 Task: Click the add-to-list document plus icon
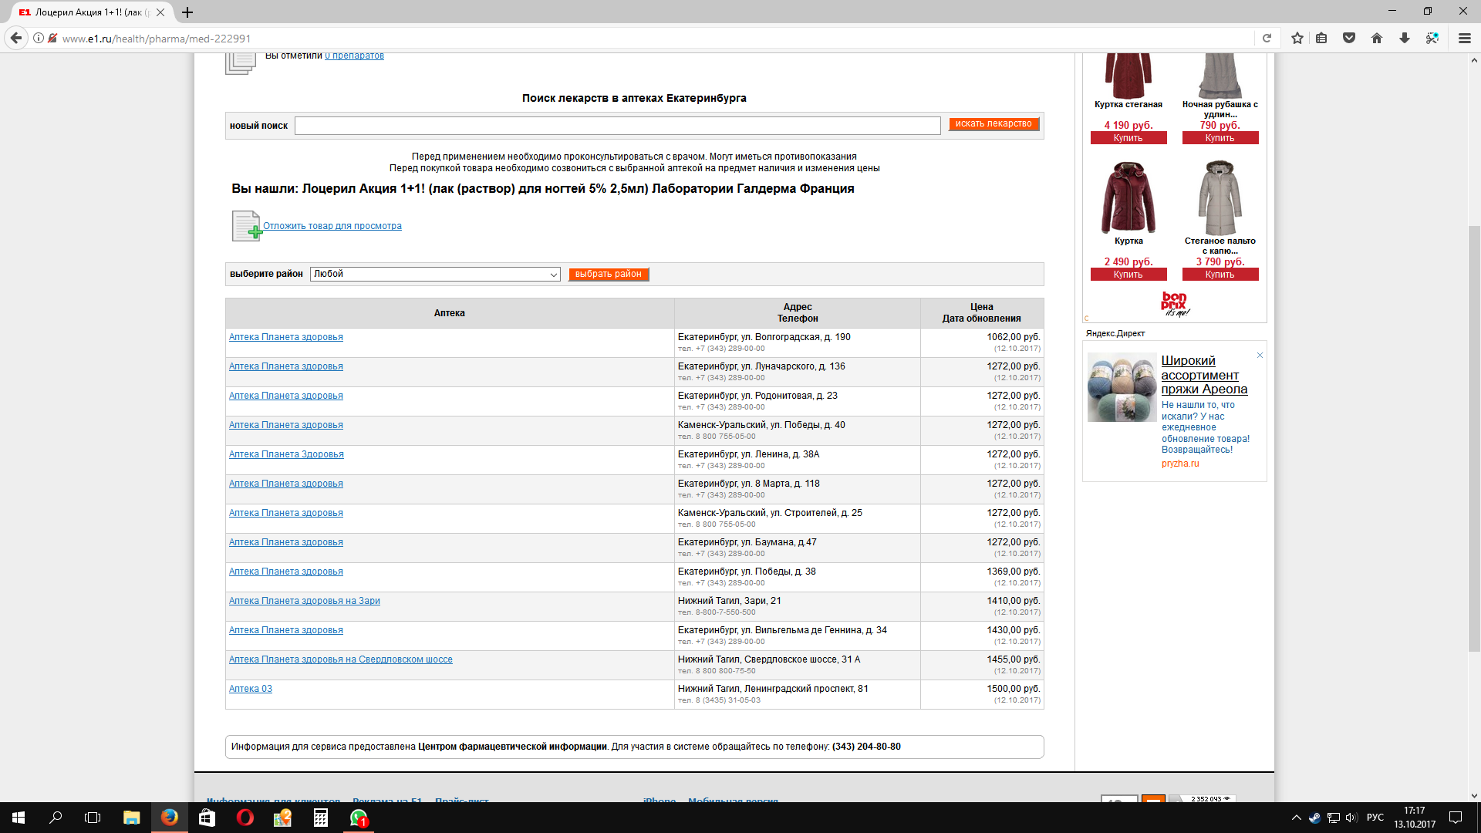click(247, 226)
